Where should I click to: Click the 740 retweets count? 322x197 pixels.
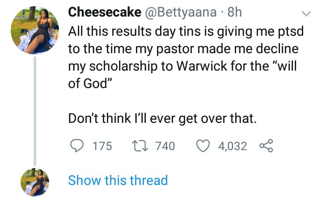(165, 146)
